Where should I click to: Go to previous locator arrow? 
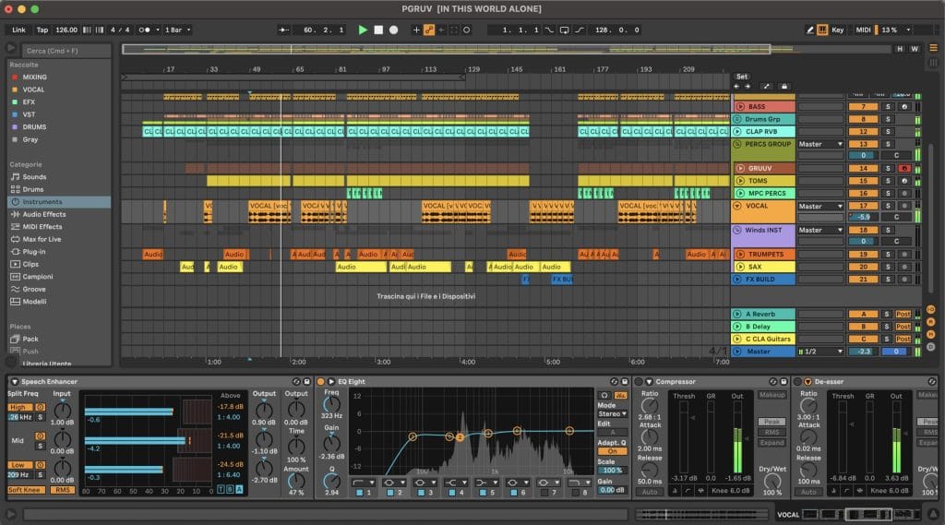(736, 86)
